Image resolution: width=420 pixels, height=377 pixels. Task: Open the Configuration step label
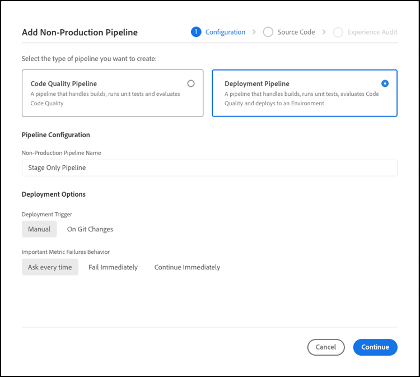(x=225, y=32)
